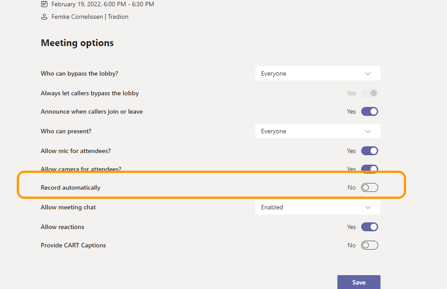This screenshot has width=447, height=289.
Task: Click the 'Announce when callers join or leave' label
Action: (x=92, y=111)
